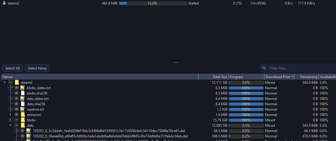Open the Download Priority column sort arrow
This screenshot has width=336, height=141.
pyautogui.click(x=292, y=77)
